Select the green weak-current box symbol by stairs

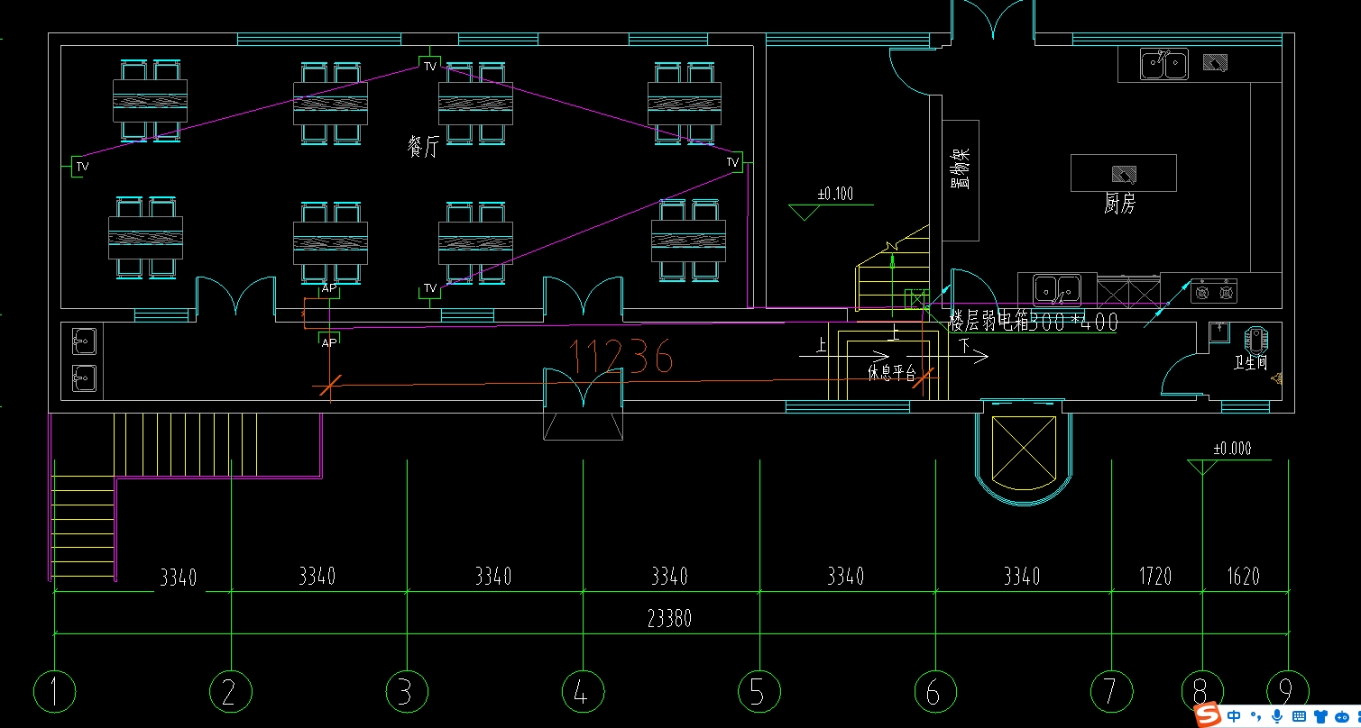point(916,300)
